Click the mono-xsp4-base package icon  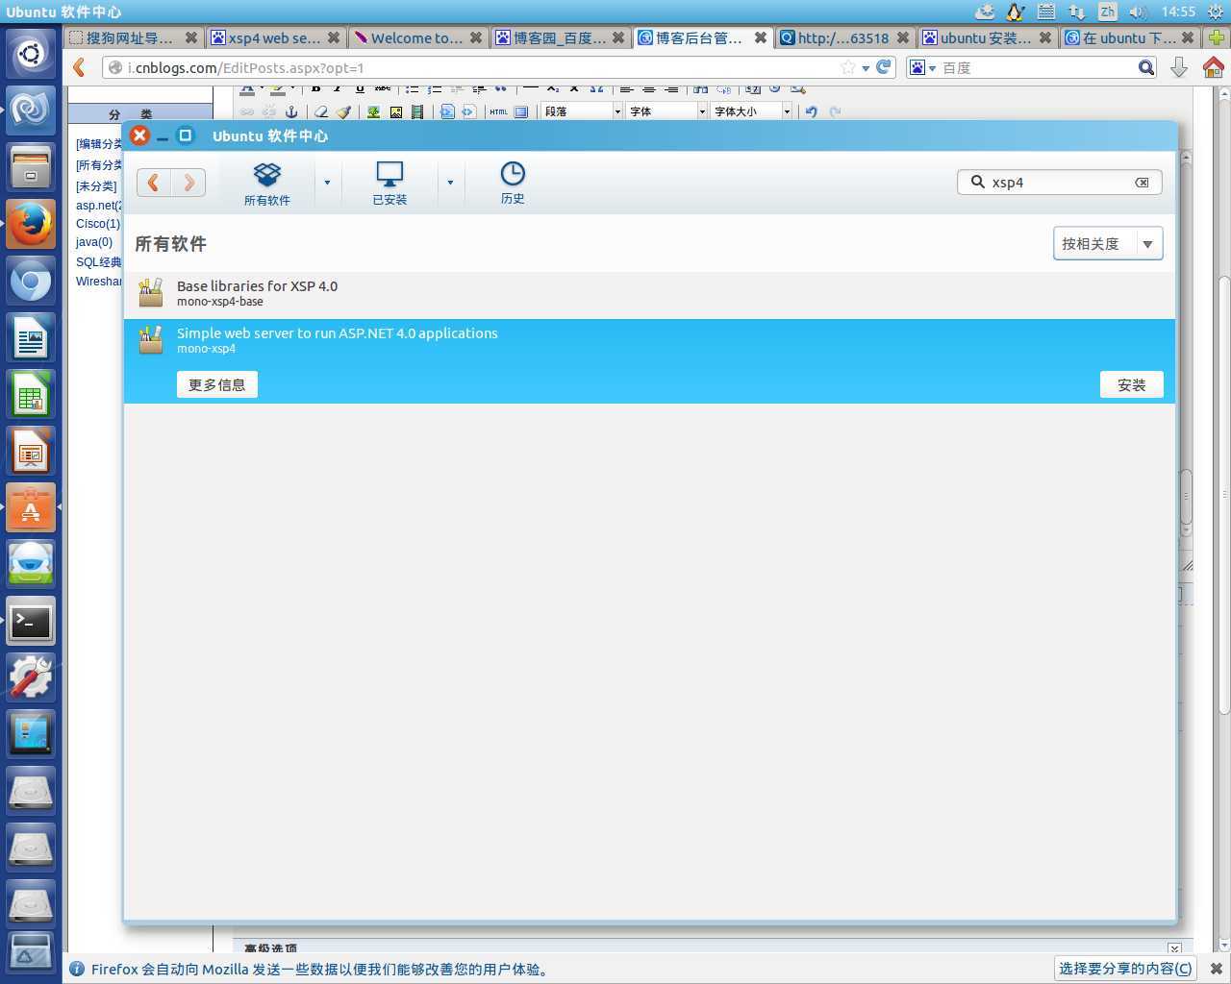pos(151,293)
